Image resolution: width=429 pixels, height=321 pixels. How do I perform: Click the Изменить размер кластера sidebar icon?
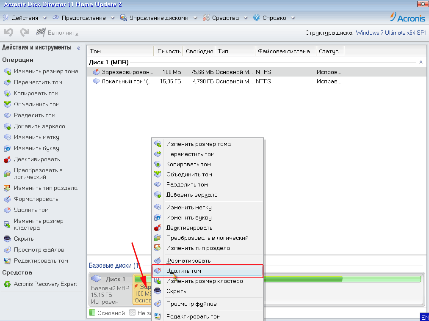(7, 224)
